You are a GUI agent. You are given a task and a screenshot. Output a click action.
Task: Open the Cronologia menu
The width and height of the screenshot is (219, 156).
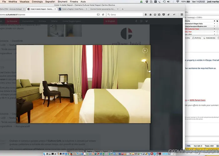(x=37, y=2)
